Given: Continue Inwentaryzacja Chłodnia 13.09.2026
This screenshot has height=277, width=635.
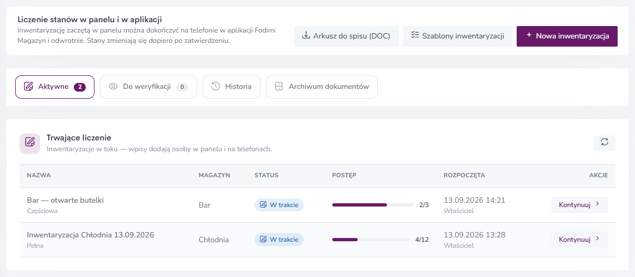Looking at the screenshot, I should click(580, 240).
